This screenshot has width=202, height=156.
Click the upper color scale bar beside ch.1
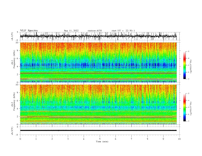point(184,65)
